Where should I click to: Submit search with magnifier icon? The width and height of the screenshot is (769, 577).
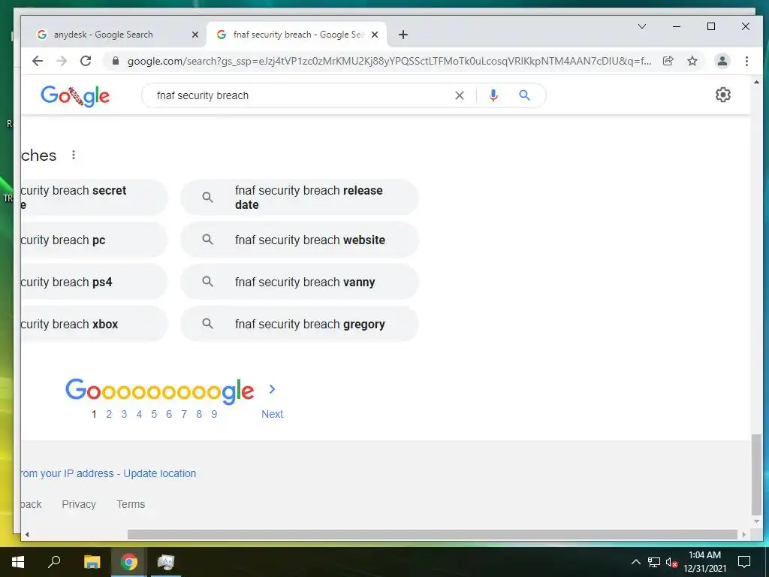524,95
